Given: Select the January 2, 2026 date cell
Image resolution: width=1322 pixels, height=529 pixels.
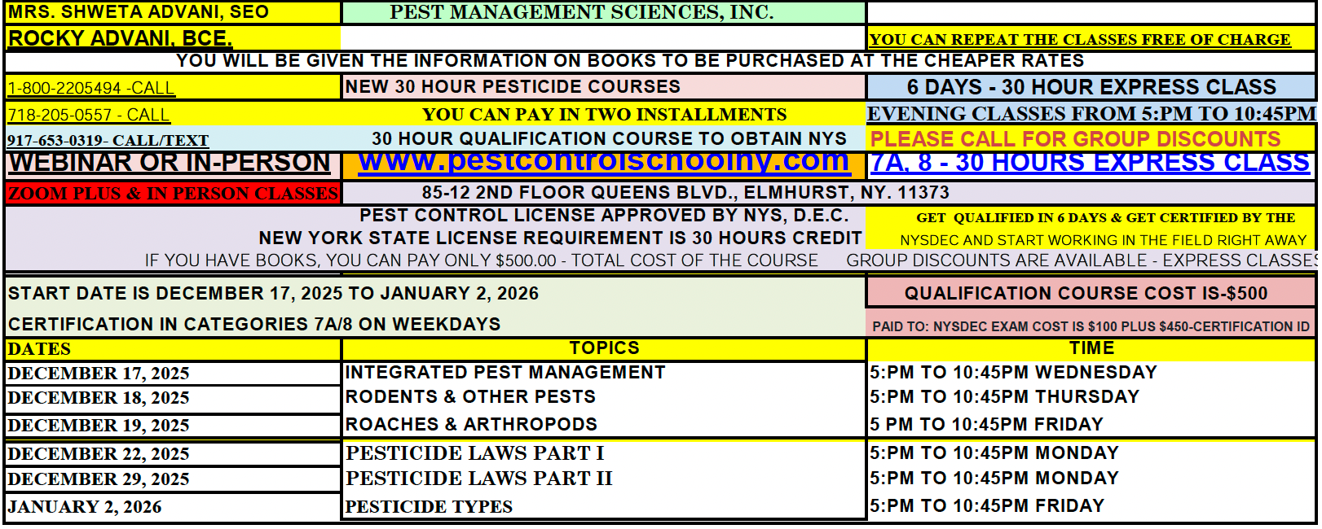Looking at the screenshot, I should click(x=173, y=506).
